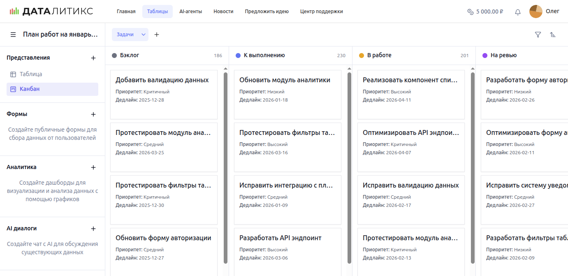Viewport: 568px width, 276px height.
Task: Add a new item in Представления
Action: tap(93, 58)
